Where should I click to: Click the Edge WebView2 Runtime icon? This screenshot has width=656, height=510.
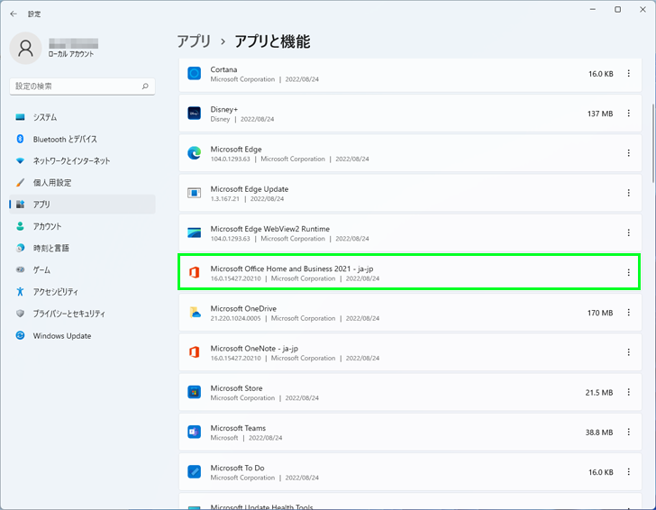pyautogui.click(x=194, y=232)
